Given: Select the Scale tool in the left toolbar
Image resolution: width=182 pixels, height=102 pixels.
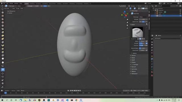Looking at the screenshot, I should click(3, 80).
